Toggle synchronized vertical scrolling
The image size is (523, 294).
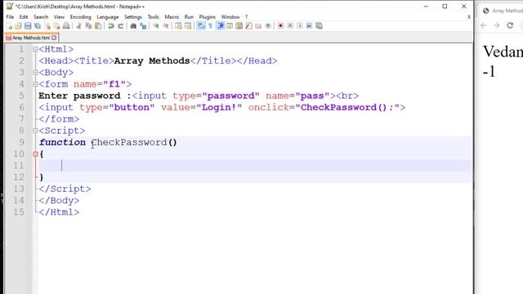point(178,26)
